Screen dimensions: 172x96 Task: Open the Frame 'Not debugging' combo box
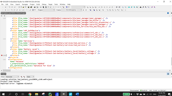click(71, 10)
